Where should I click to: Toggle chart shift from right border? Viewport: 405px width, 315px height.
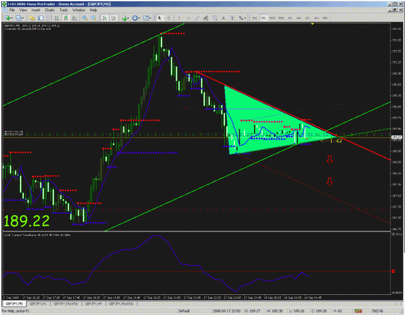point(113,18)
